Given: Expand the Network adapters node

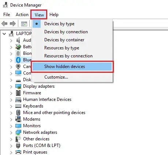Looking at the screenshot, I should click(x=11, y=133).
